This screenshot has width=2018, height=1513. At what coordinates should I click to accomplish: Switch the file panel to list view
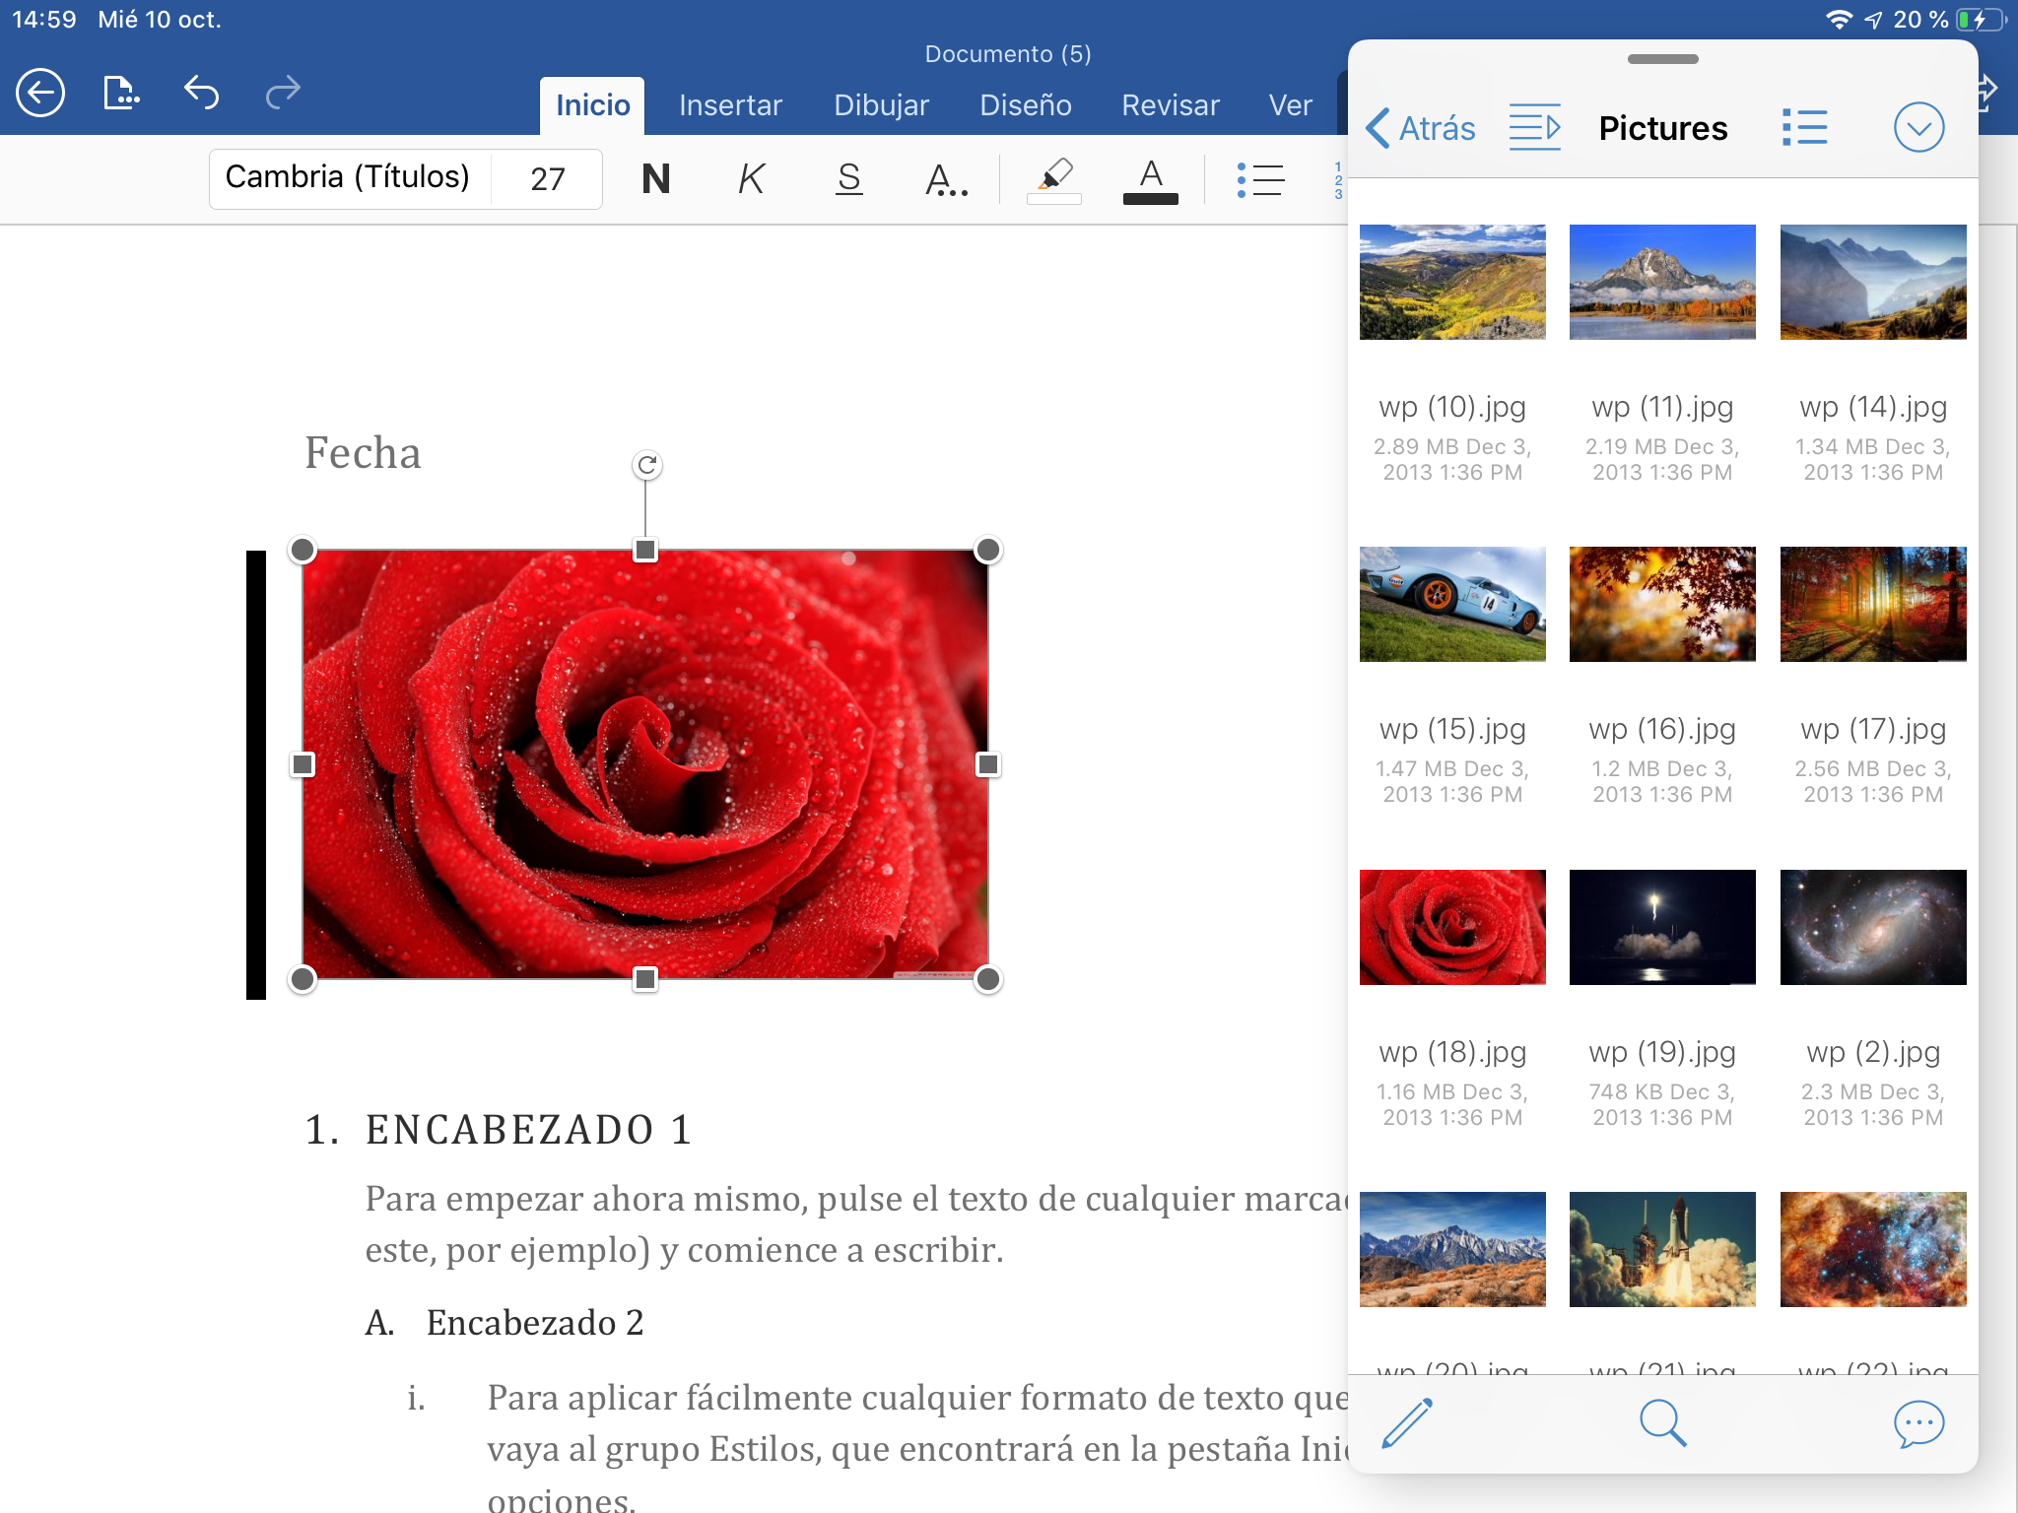click(1804, 128)
